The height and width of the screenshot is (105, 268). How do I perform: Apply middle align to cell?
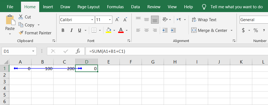(147, 20)
